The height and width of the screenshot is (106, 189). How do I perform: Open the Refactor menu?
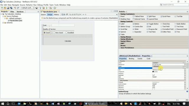pyautogui.click(x=29, y=5)
